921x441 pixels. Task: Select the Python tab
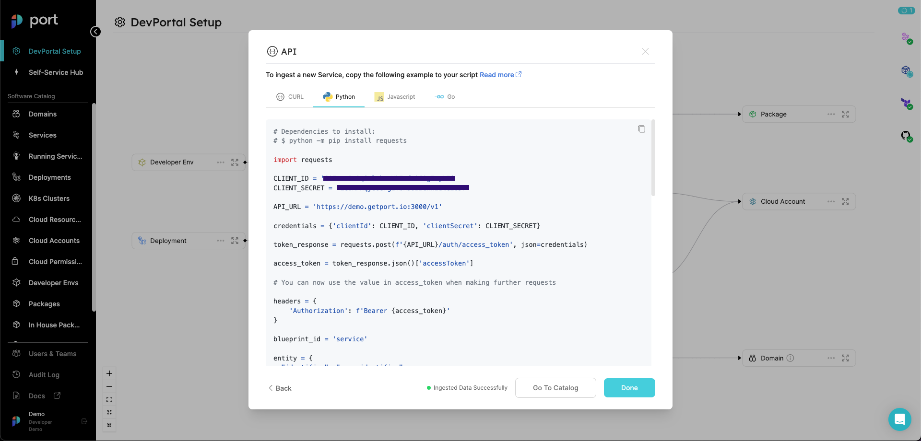(339, 97)
